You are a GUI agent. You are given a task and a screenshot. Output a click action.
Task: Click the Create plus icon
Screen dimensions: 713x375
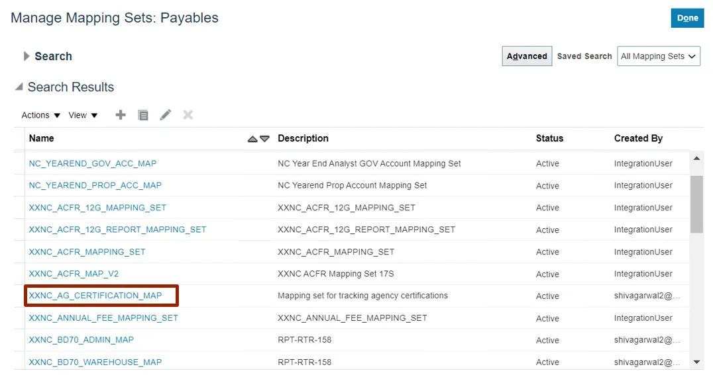(121, 115)
